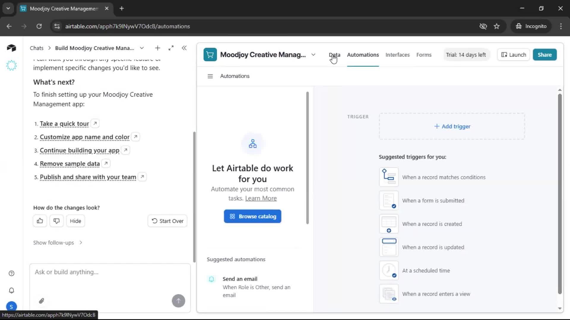Click the browser address bar URL
Viewport: 570px width, 320px height.
[128, 26]
